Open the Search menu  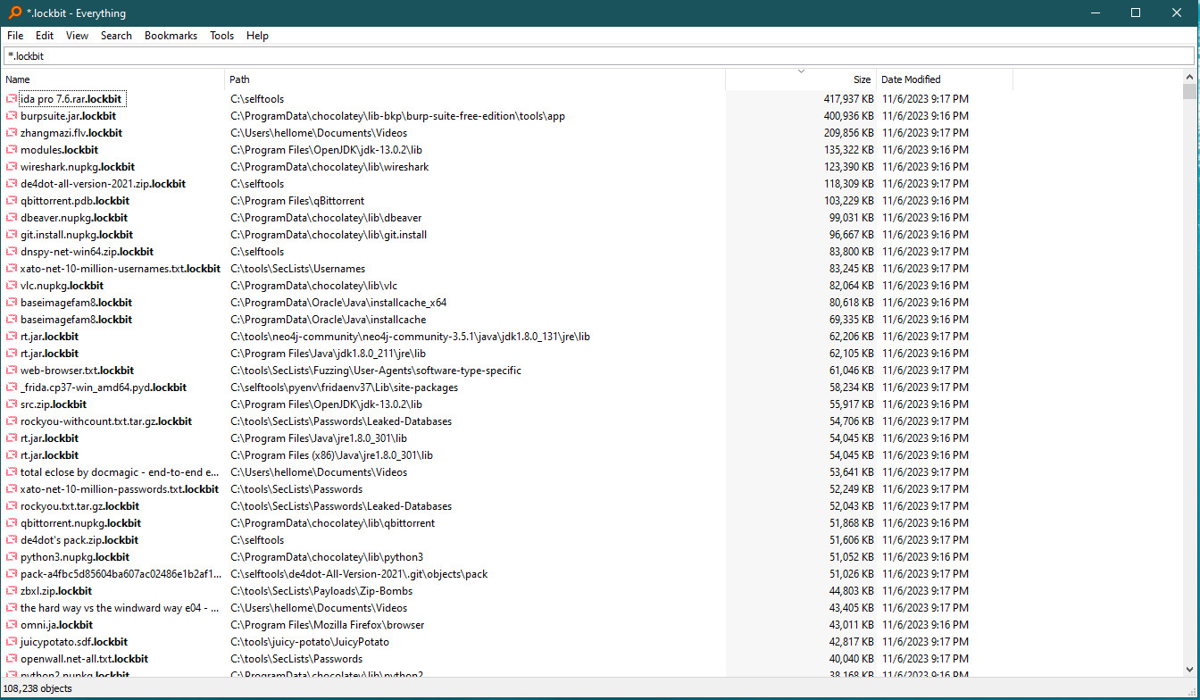coord(116,36)
